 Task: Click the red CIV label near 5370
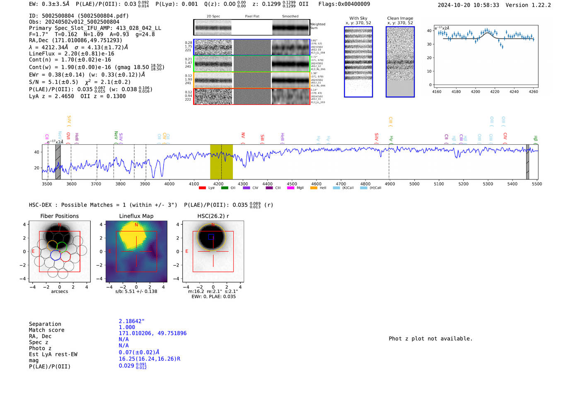[505, 136]
